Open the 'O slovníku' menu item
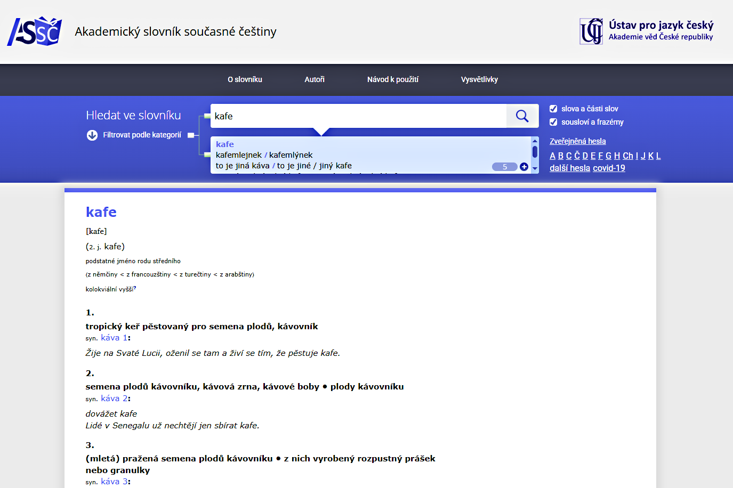The height and width of the screenshot is (488, 733). coord(245,79)
